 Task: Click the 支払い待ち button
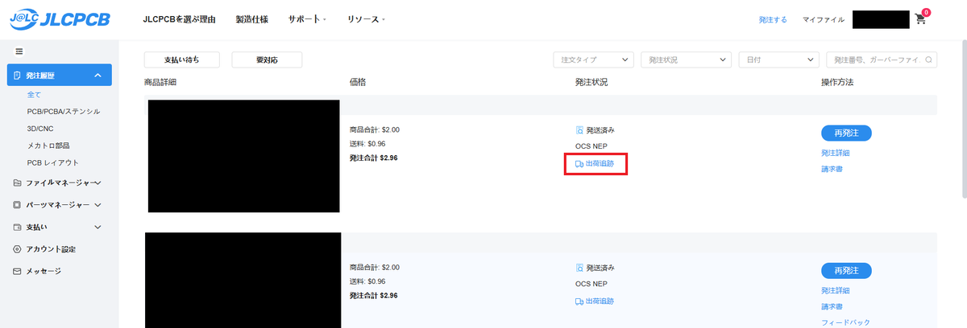pos(181,59)
